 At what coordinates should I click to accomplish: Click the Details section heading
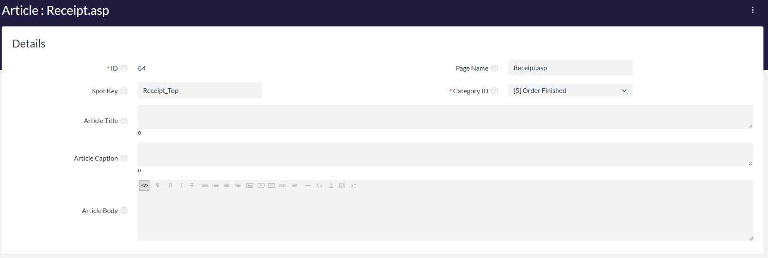(x=29, y=44)
